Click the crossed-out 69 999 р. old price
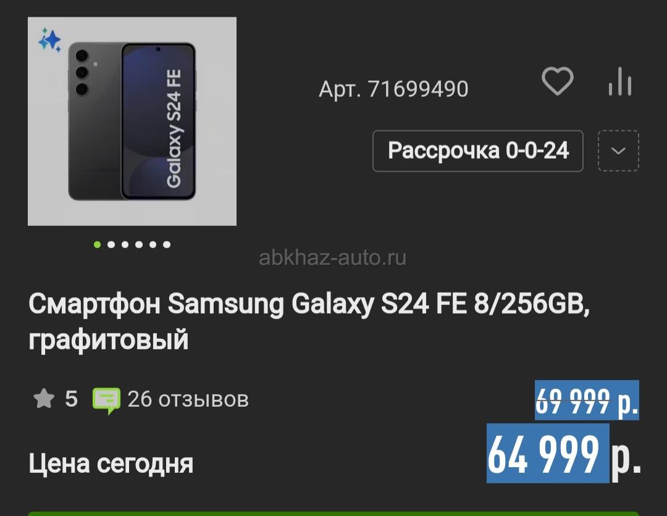667x516 pixels. pyautogui.click(x=587, y=401)
